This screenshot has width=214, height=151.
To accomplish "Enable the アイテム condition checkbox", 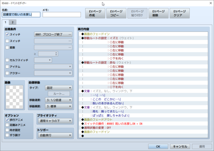I will click(x=7, y=66).
